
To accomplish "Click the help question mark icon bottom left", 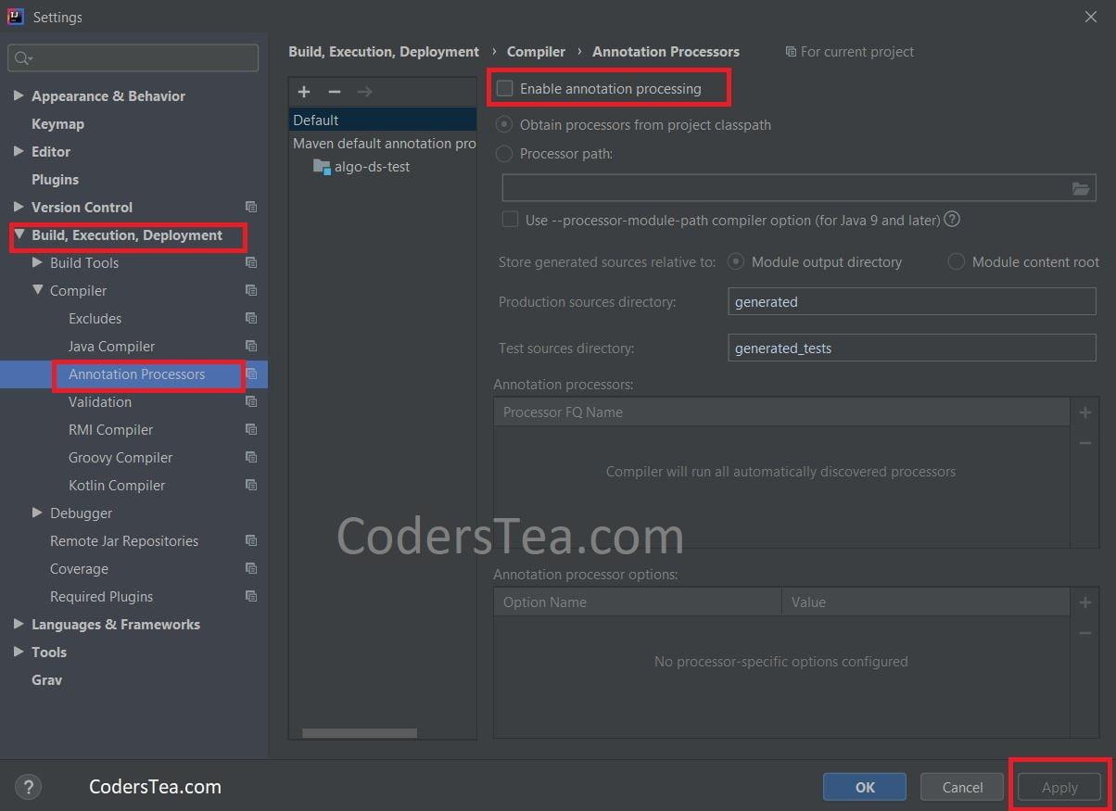I will (28, 786).
